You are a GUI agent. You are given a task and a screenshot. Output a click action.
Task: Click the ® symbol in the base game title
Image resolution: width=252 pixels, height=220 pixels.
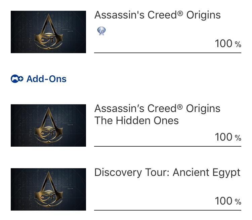pos(180,13)
